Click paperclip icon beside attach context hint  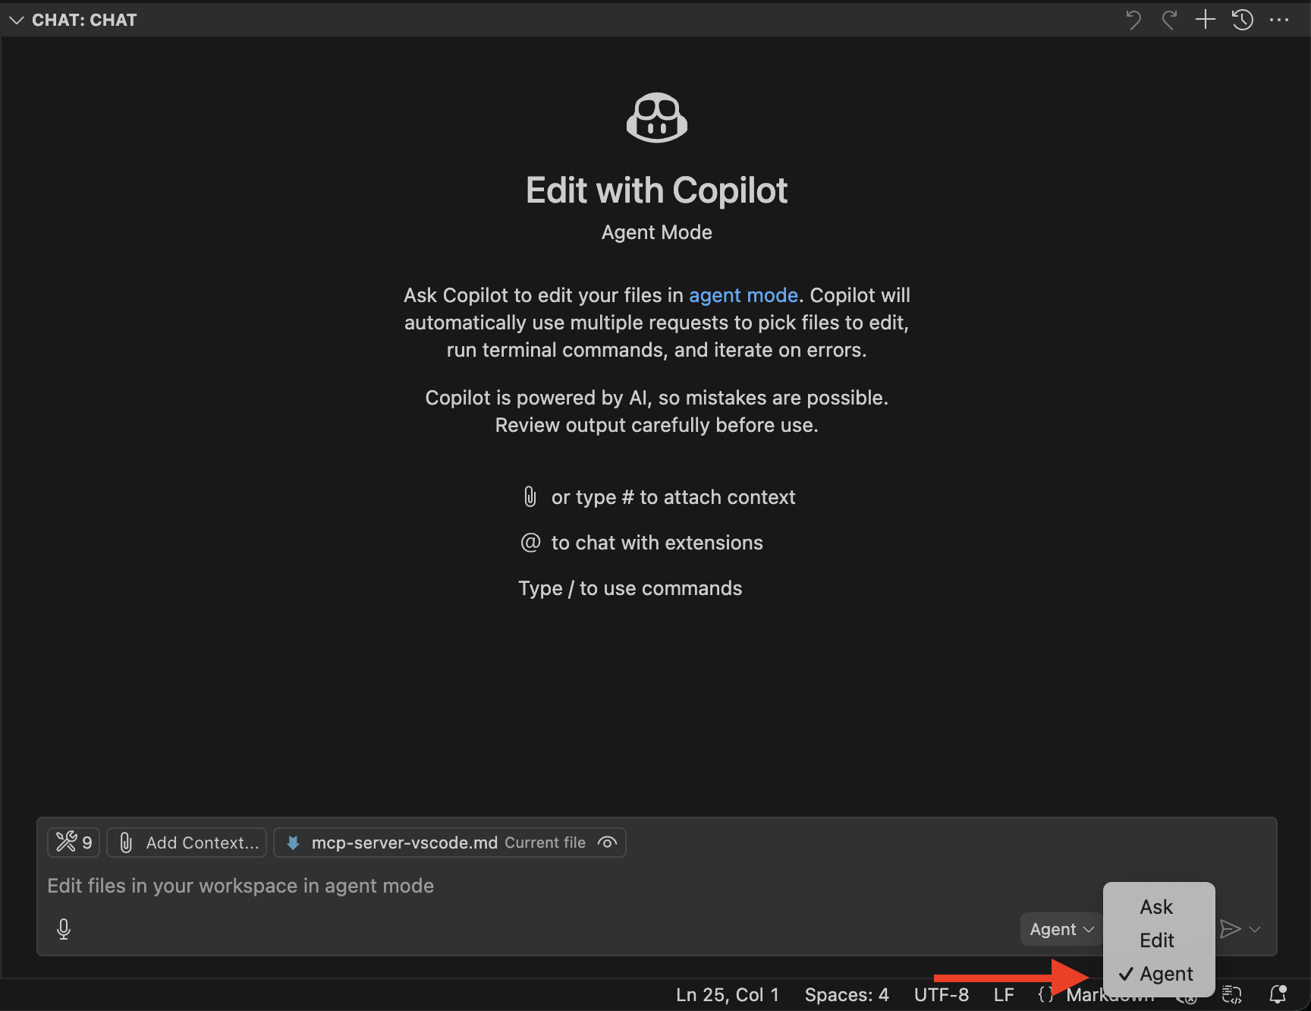click(x=530, y=497)
